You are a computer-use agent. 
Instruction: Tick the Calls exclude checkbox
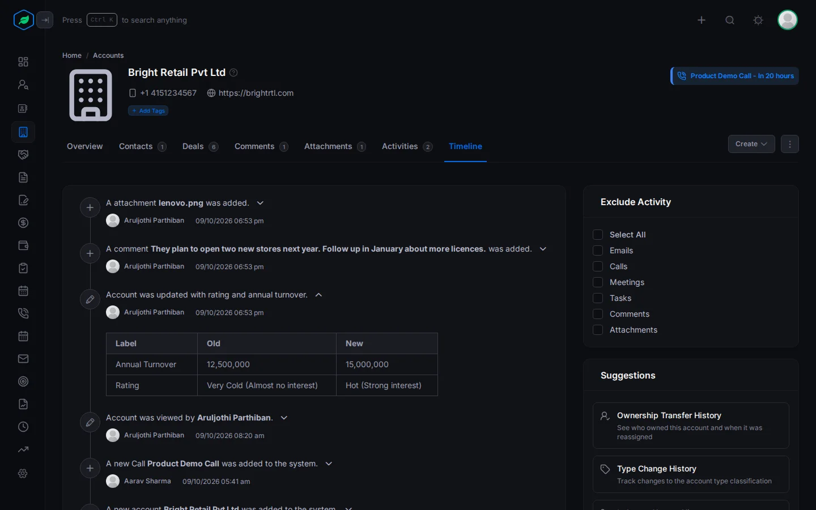click(598, 266)
